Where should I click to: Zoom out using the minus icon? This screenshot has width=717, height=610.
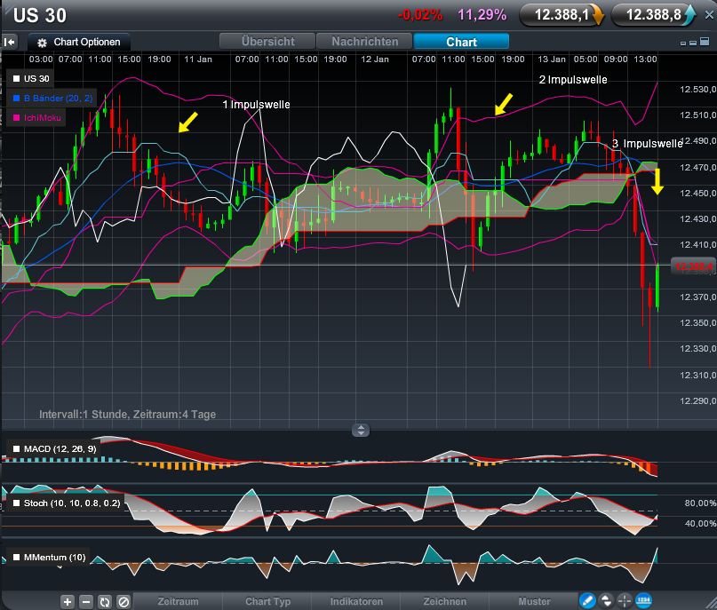86,601
